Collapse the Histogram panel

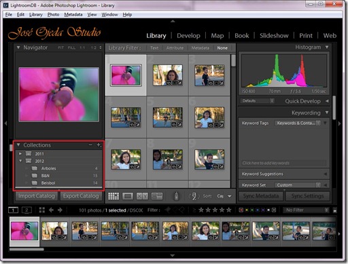[327, 47]
